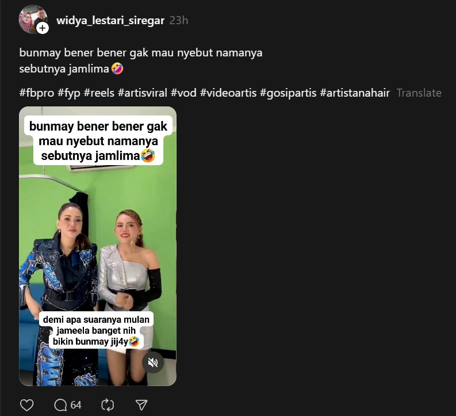Translate the post caption

tap(419, 93)
